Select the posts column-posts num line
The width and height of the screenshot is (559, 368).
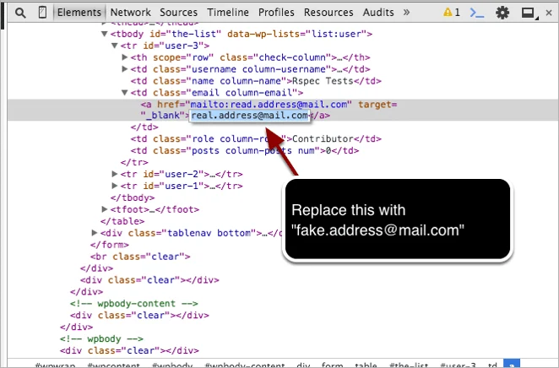245,150
